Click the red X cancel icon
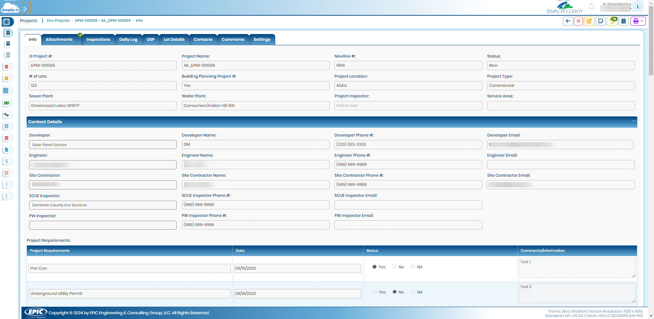654x319 pixels. (x=578, y=21)
